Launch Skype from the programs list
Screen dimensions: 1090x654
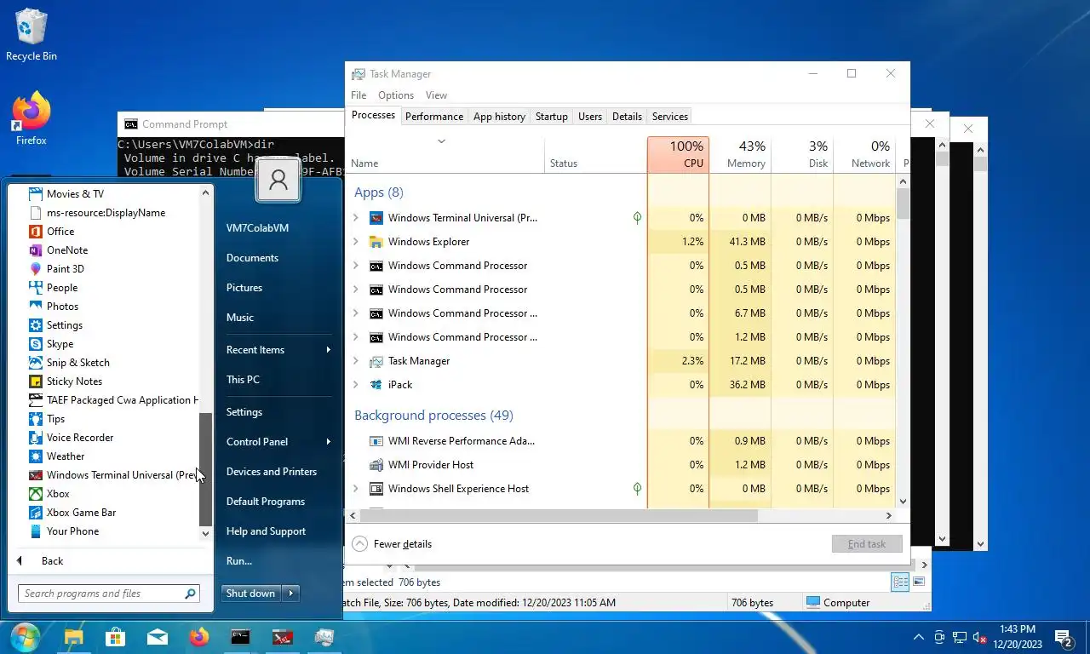60,344
